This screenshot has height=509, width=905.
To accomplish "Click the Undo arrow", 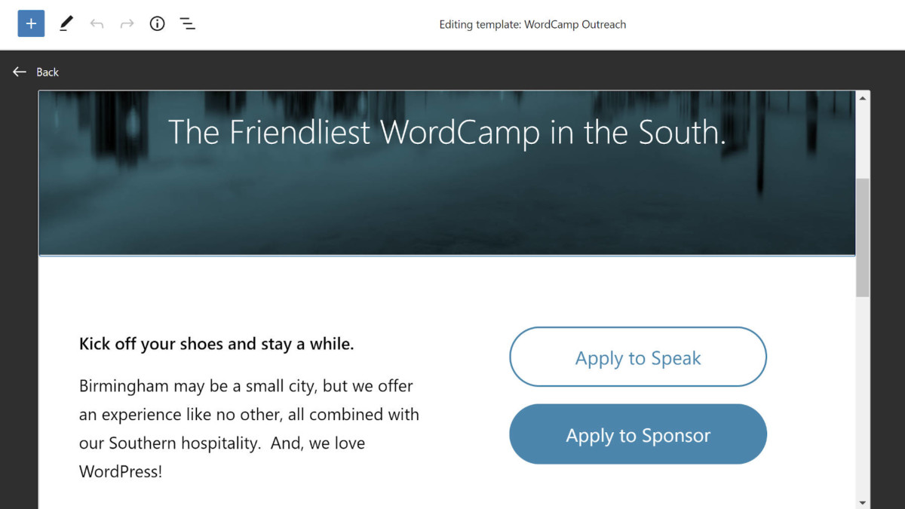I will pyautogui.click(x=97, y=23).
